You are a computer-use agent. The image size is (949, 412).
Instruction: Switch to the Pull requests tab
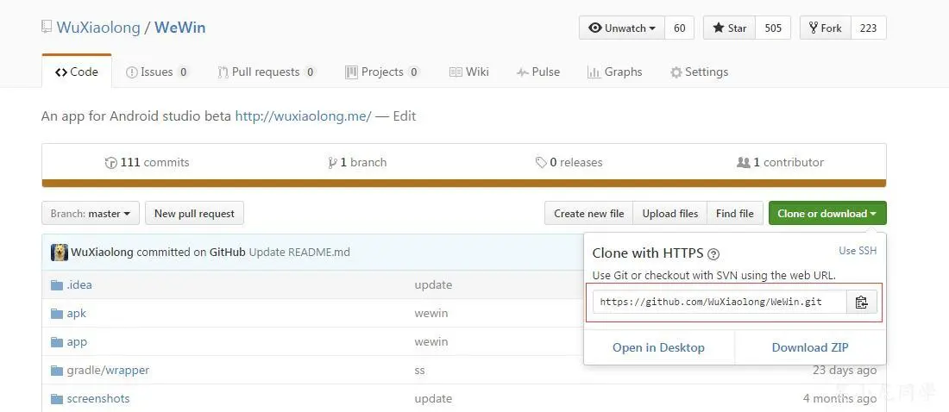pos(267,72)
